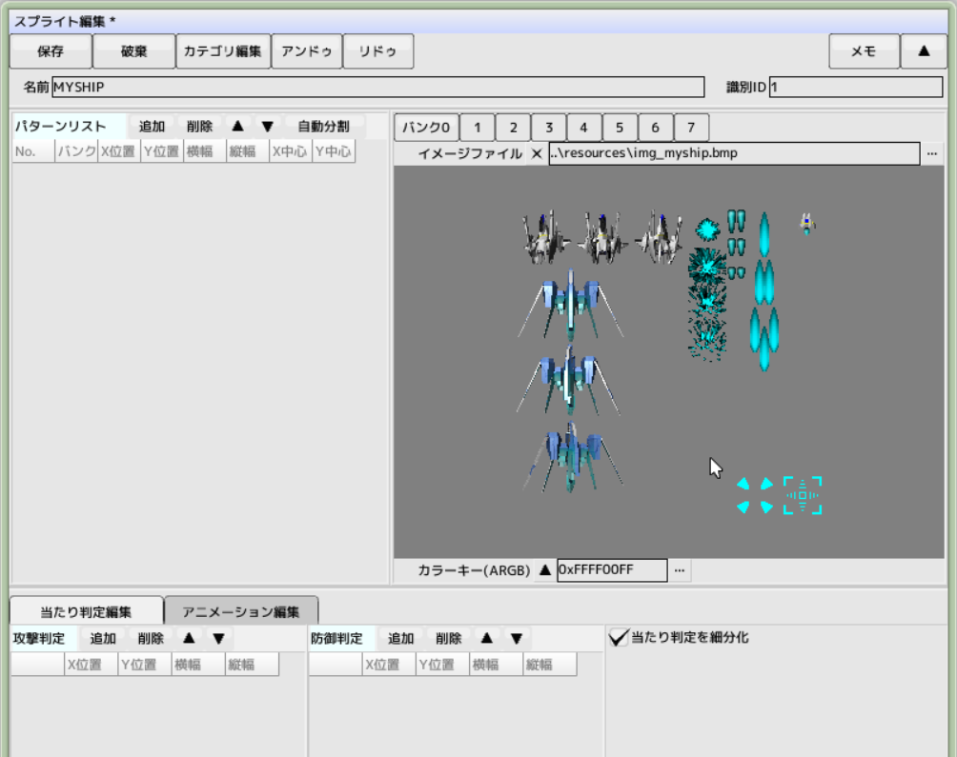Click the cyan targeting reticle sprite

802,495
